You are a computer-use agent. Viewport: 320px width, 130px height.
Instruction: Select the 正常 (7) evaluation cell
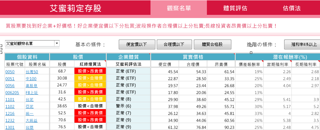[128, 113]
